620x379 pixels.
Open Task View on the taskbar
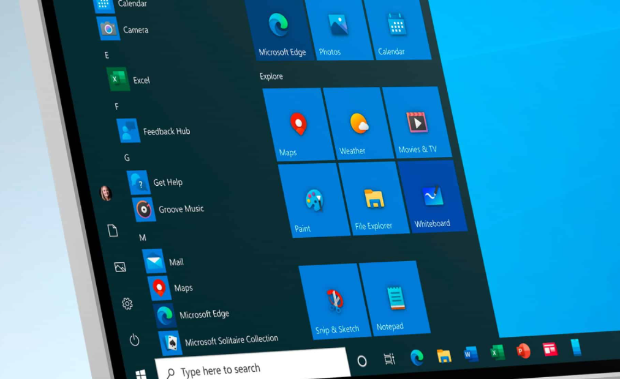coord(390,359)
